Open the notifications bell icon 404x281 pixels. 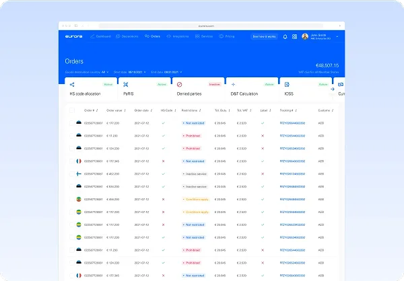pyautogui.click(x=285, y=36)
